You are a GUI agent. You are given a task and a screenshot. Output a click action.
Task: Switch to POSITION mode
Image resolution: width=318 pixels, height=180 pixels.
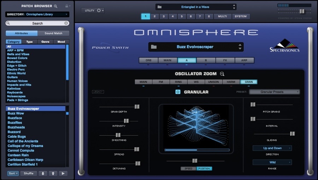(204, 168)
